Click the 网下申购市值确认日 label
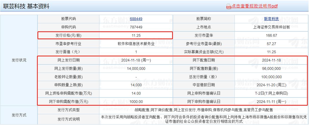309x125 pixels. (204, 101)
